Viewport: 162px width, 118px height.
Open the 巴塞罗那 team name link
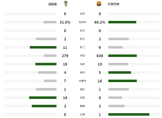pyautogui.click(x=113, y=4)
